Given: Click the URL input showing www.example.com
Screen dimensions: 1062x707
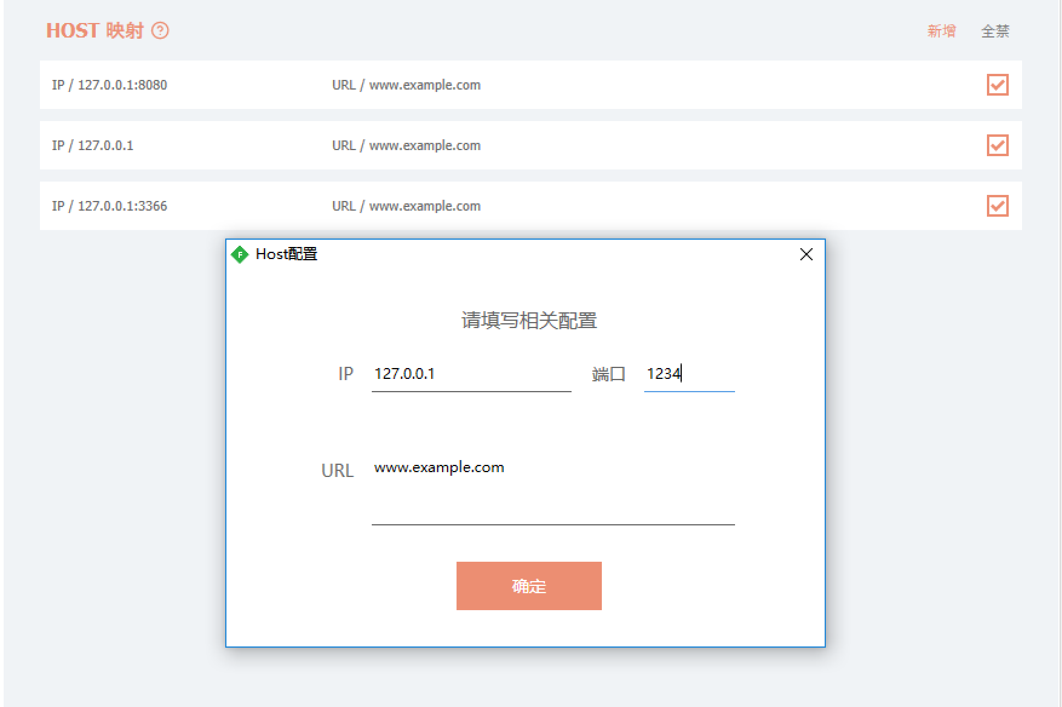Looking at the screenshot, I should coord(552,484).
